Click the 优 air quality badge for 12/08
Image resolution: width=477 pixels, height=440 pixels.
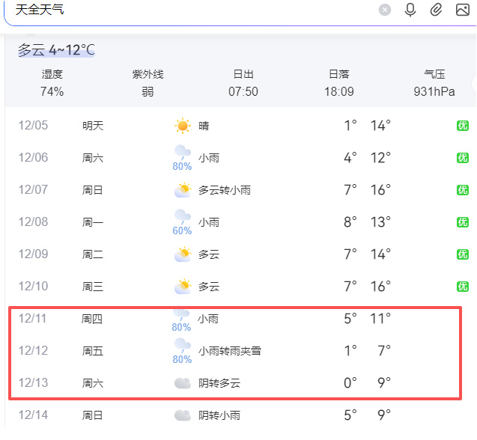point(463,222)
